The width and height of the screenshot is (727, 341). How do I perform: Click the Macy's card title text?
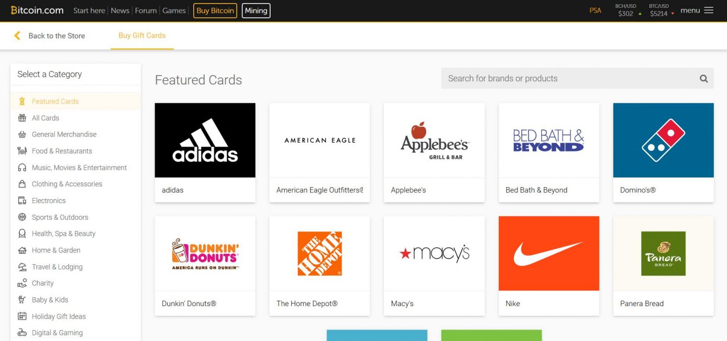pos(402,303)
